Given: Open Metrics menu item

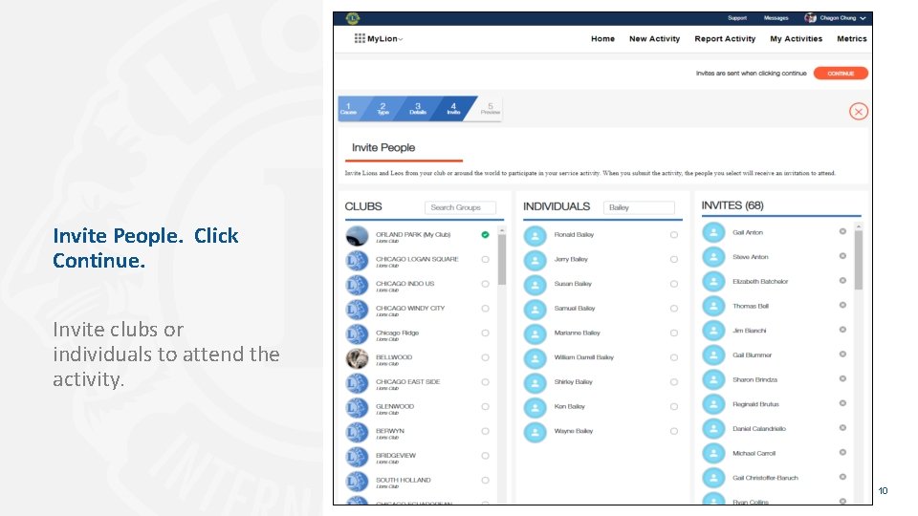Looking at the screenshot, I should (851, 38).
